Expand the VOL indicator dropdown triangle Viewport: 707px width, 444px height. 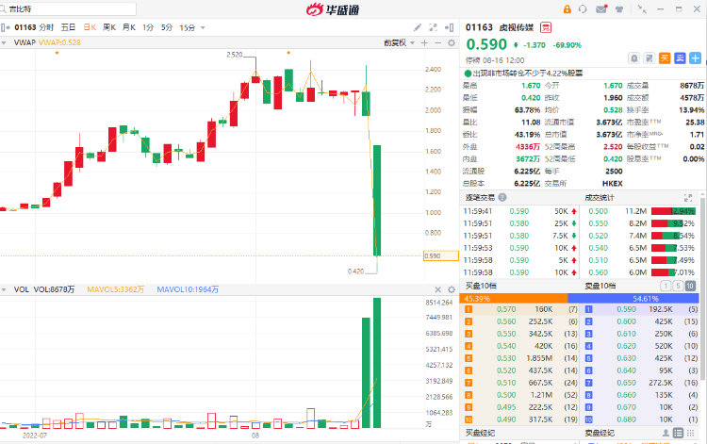pyautogui.click(x=4, y=289)
